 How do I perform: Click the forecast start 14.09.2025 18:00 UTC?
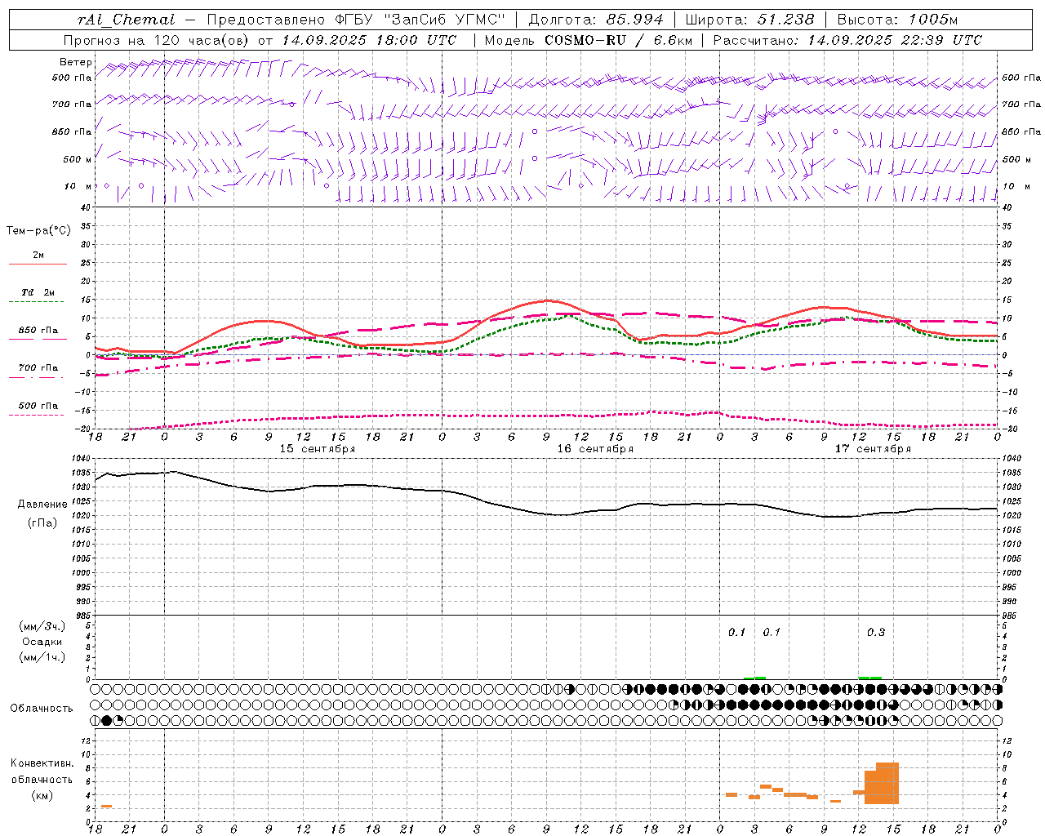tap(369, 40)
